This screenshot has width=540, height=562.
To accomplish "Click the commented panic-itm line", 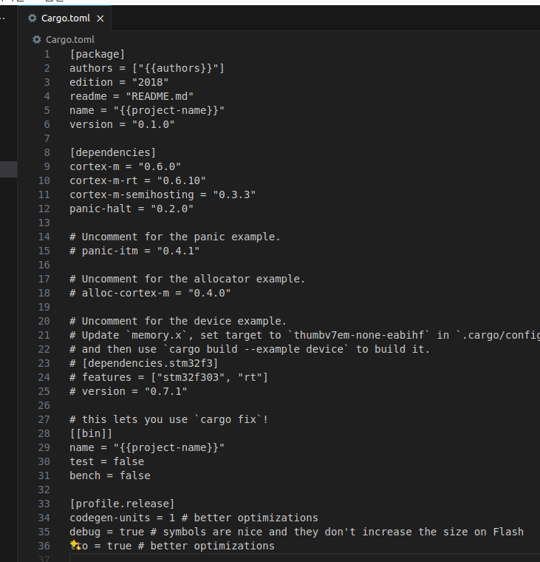I will (x=134, y=251).
